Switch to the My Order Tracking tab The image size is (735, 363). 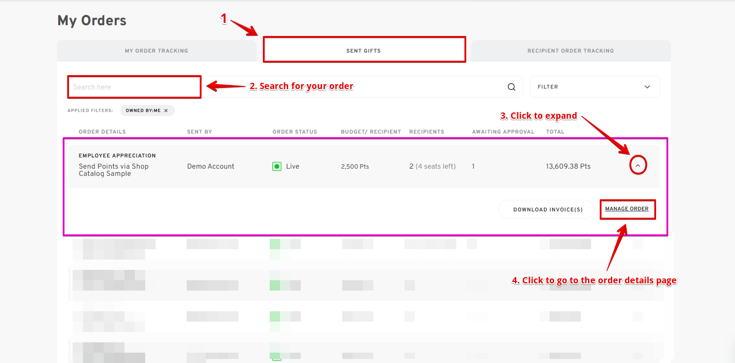tap(156, 51)
